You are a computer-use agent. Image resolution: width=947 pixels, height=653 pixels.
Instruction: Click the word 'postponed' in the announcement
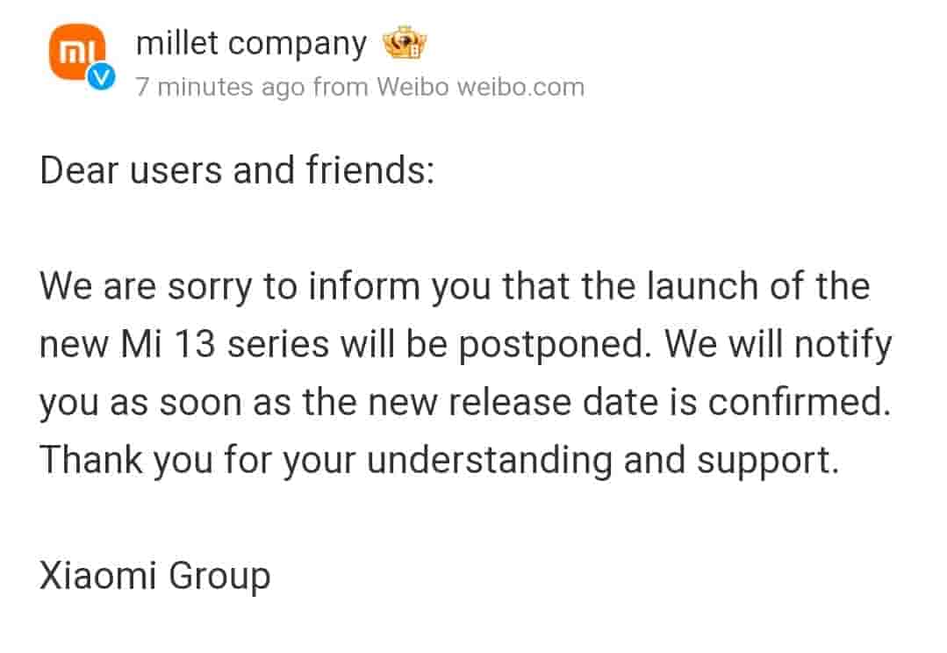(x=528, y=345)
